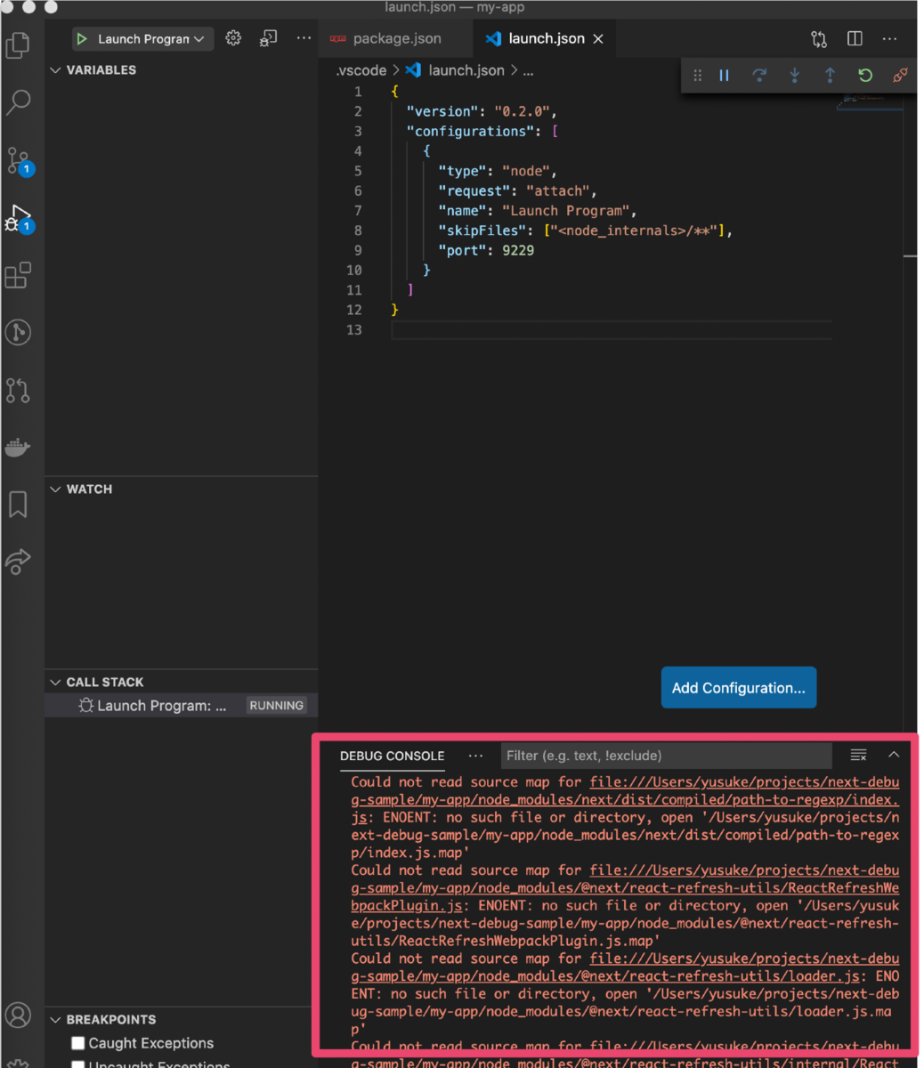924x1068 pixels.
Task: Open the Bookmarks view
Action: click(18, 505)
